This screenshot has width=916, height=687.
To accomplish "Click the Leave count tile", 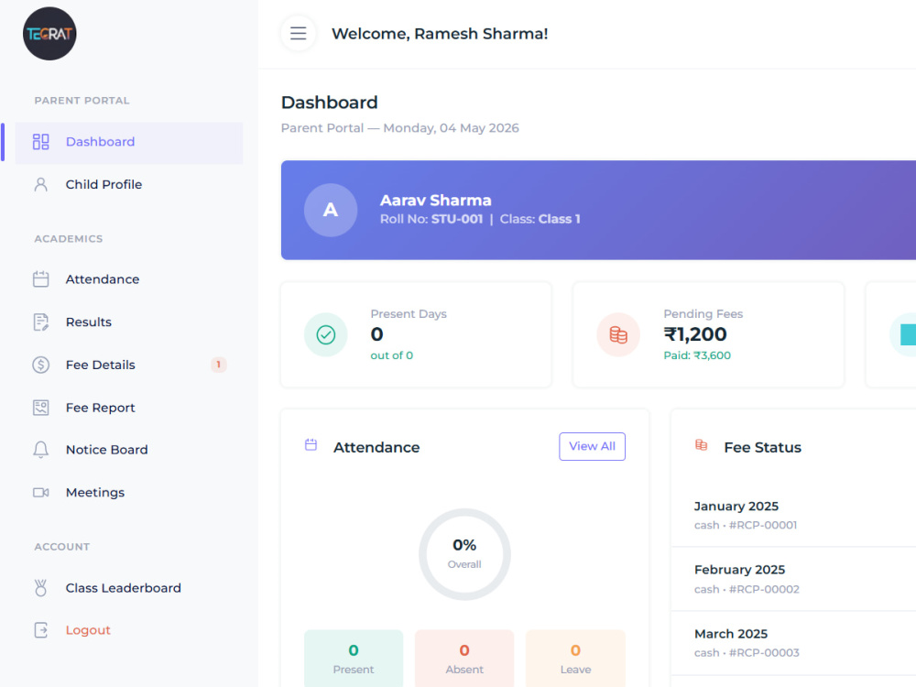I will tap(575, 659).
